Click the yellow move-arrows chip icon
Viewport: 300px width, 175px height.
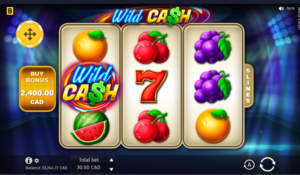pos(30,34)
